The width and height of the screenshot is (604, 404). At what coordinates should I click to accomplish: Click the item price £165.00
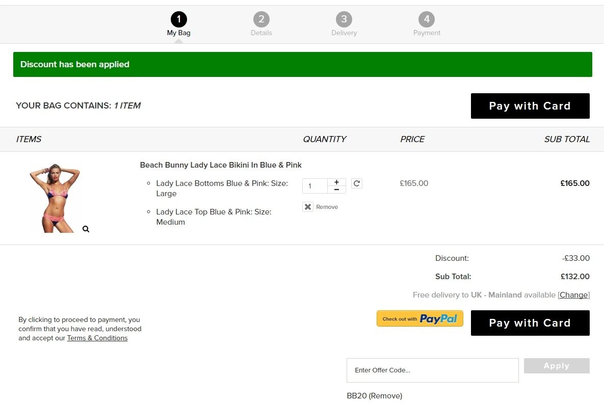click(414, 183)
